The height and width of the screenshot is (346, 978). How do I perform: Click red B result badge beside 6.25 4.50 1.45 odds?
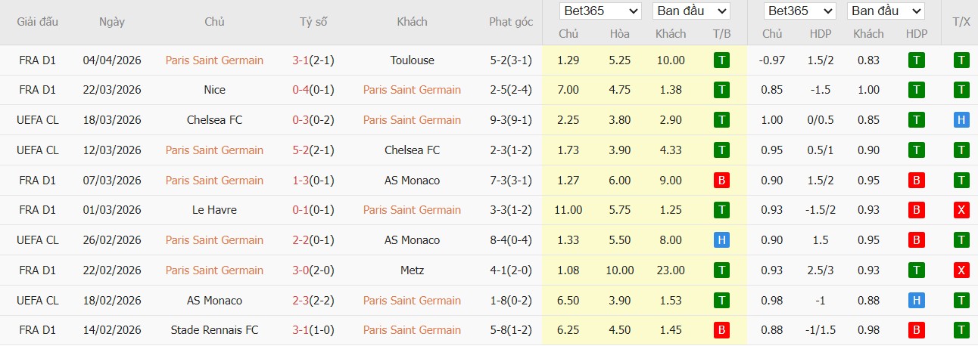[721, 330]
